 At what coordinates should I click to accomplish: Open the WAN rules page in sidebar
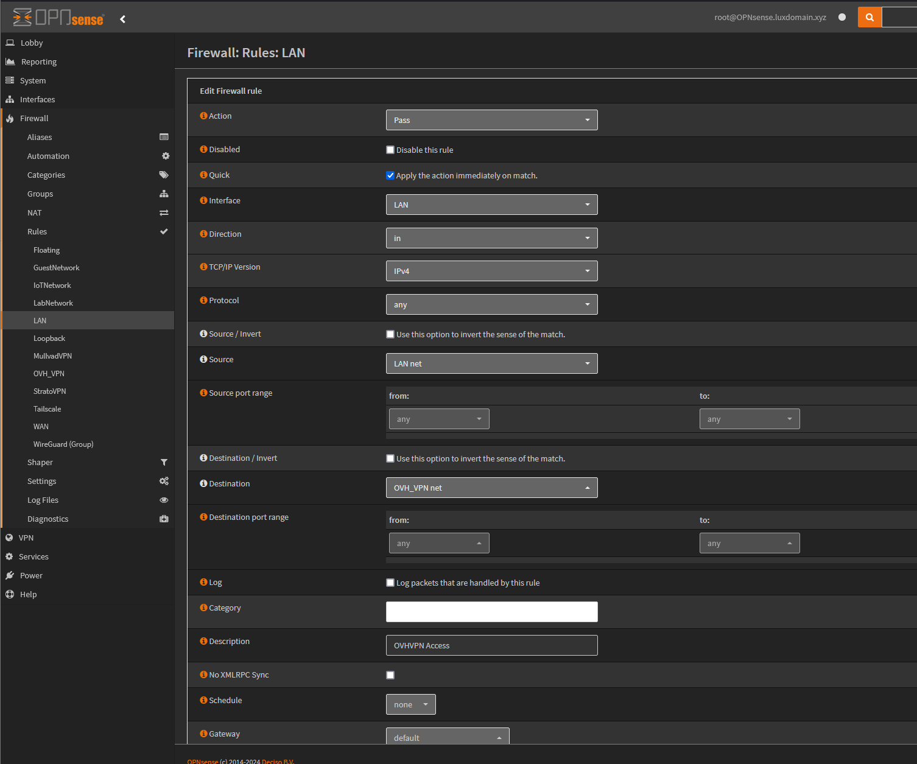[x=41, y=427]
